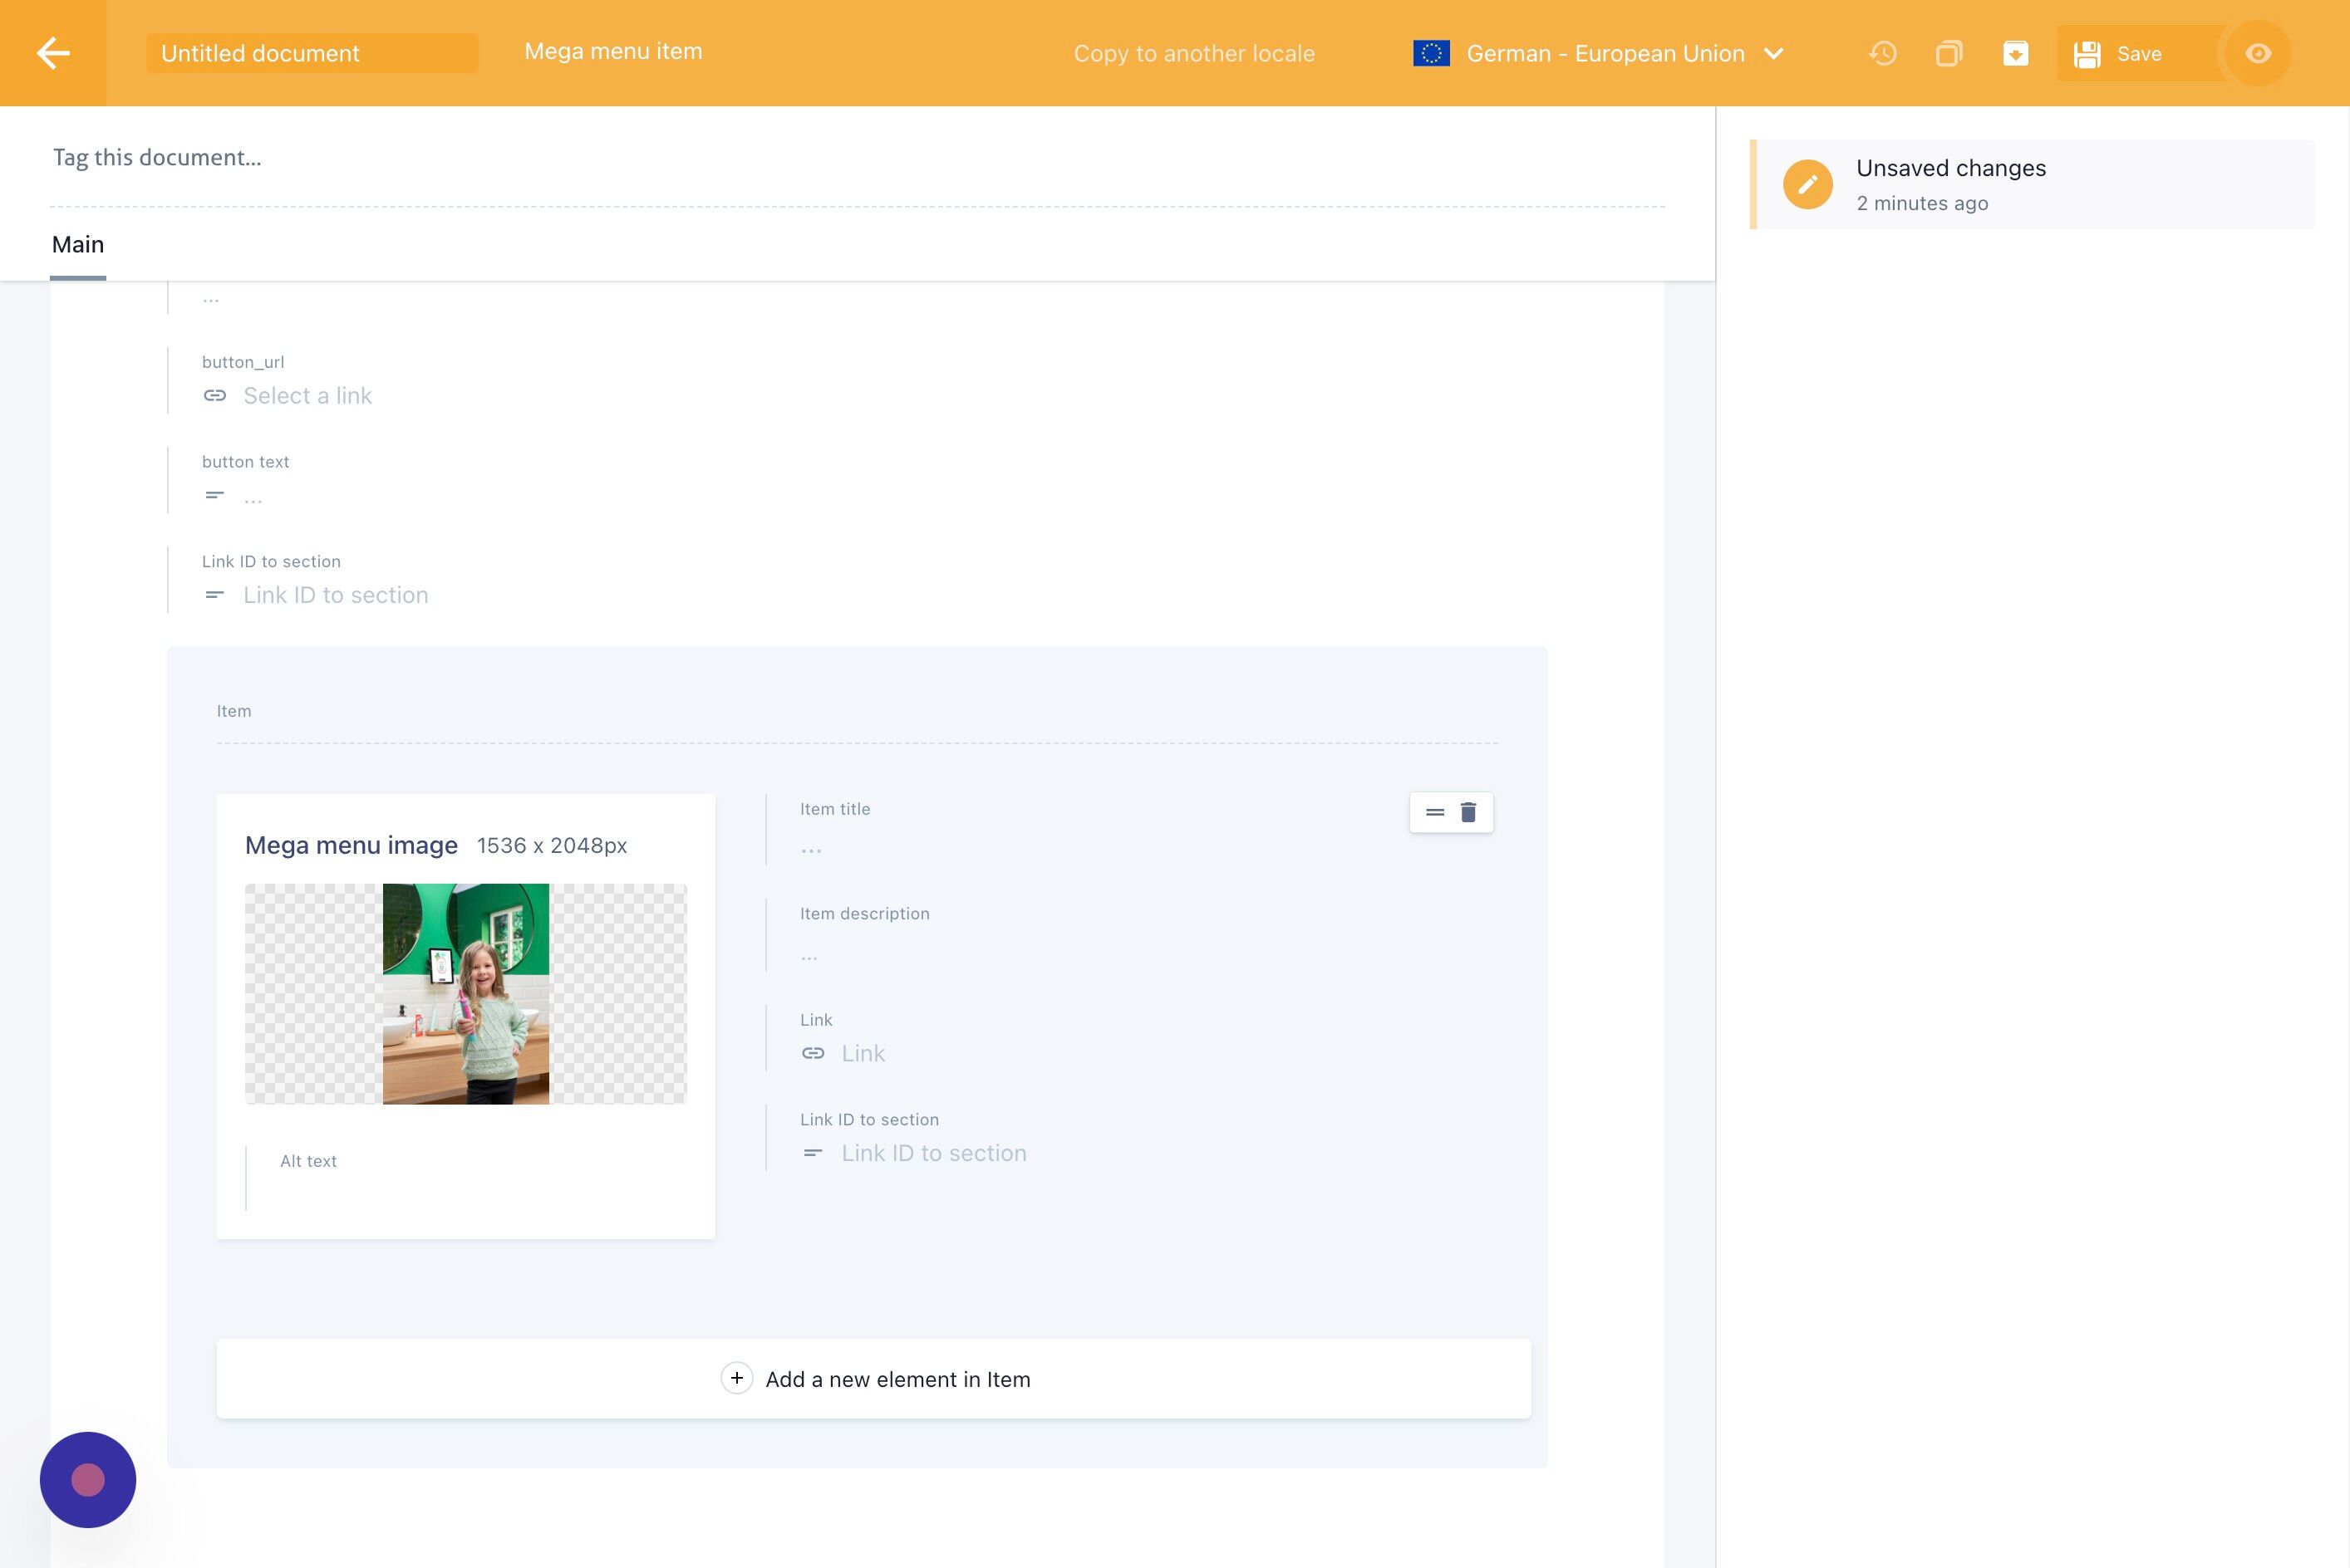The width and height of the screenshot is (2350, 1568).
Task: Open the button_url Select a link picker
Action: point(307,396)
